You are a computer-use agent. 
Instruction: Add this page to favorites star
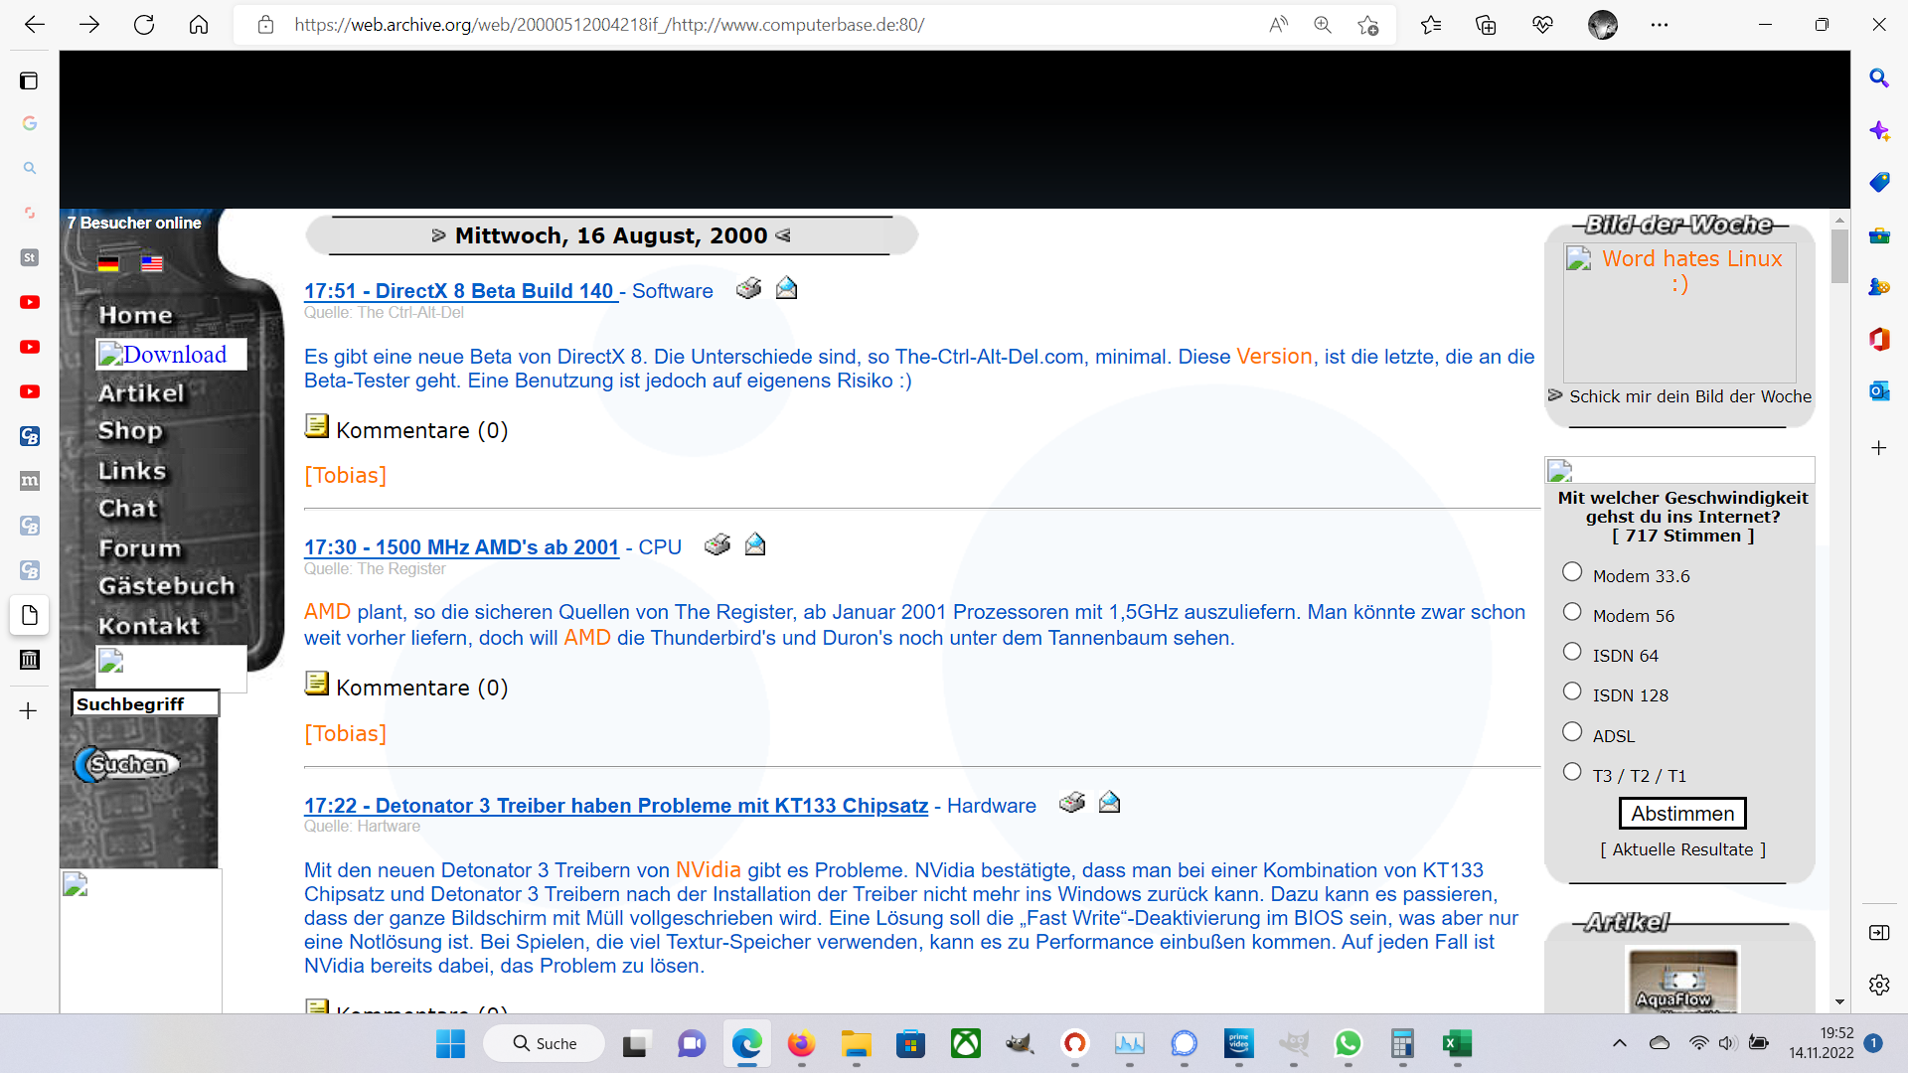coord(1368,25)
